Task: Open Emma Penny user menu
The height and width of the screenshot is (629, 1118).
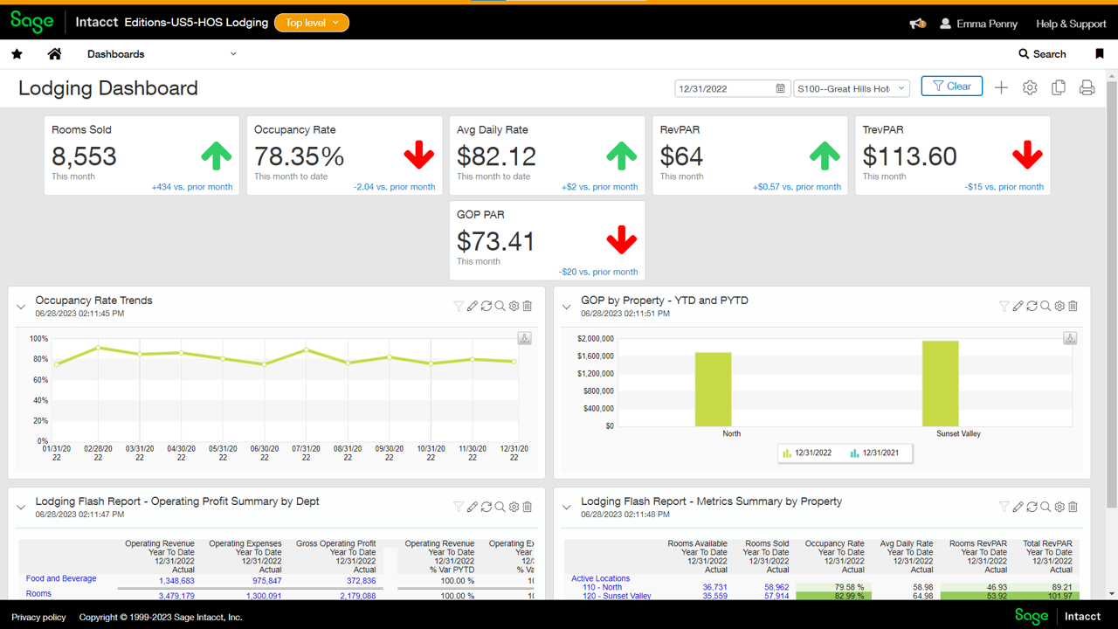Action: coord(978,24)
